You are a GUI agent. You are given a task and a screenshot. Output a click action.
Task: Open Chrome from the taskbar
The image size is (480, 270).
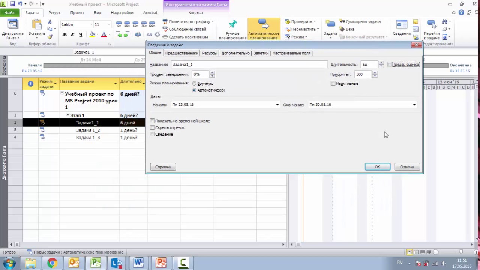(x=52, y=262)
